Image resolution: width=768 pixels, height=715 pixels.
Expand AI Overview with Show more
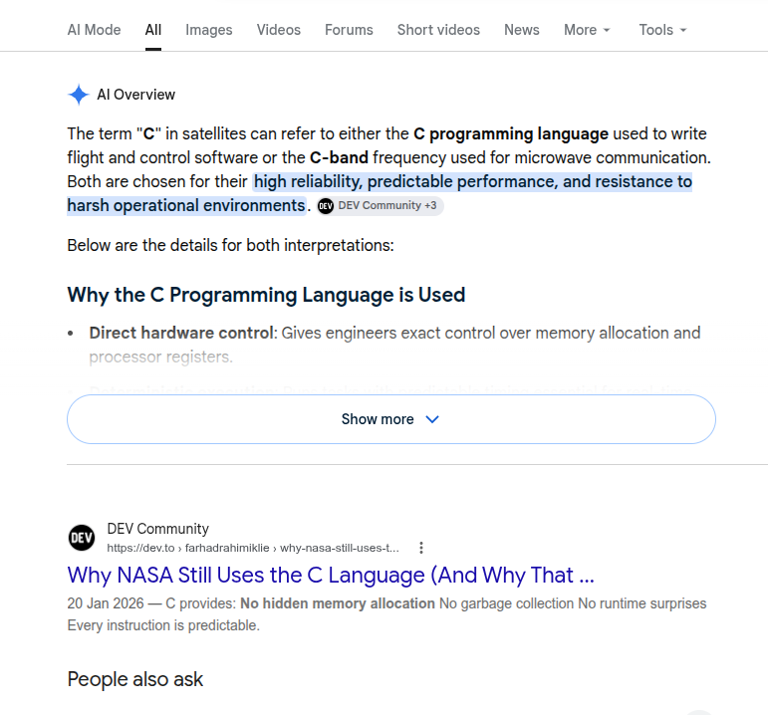(391, 419)
